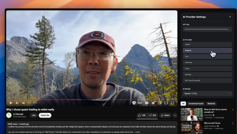Screen dimensions: 237x134
Task: Unmute the video volume icon
Action: click(23, 103)
